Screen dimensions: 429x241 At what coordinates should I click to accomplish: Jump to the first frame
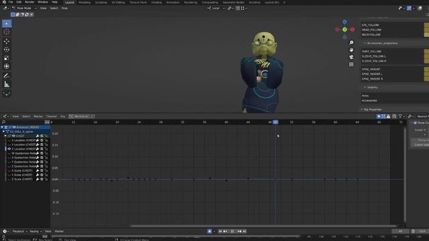(220, 232)
